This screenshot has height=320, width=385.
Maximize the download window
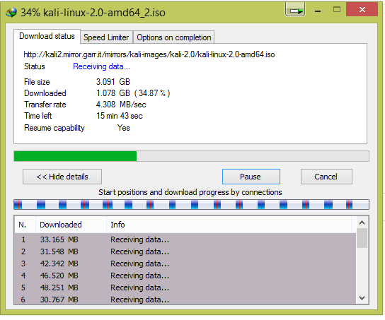337,10
